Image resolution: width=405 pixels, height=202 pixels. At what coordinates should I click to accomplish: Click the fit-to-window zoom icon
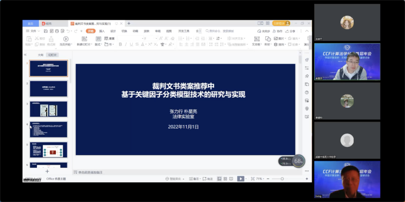click(253, 178)
